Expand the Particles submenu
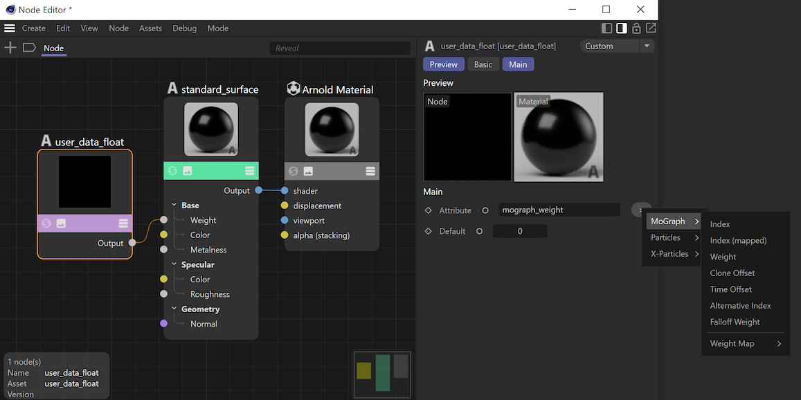 click(x=673, y=237)
